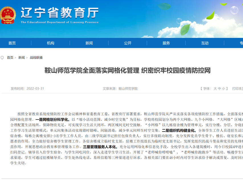This screenshot has height=182, width=243.
Task: Click the 首页 breadcrumb link
Action: pos(10,58)
